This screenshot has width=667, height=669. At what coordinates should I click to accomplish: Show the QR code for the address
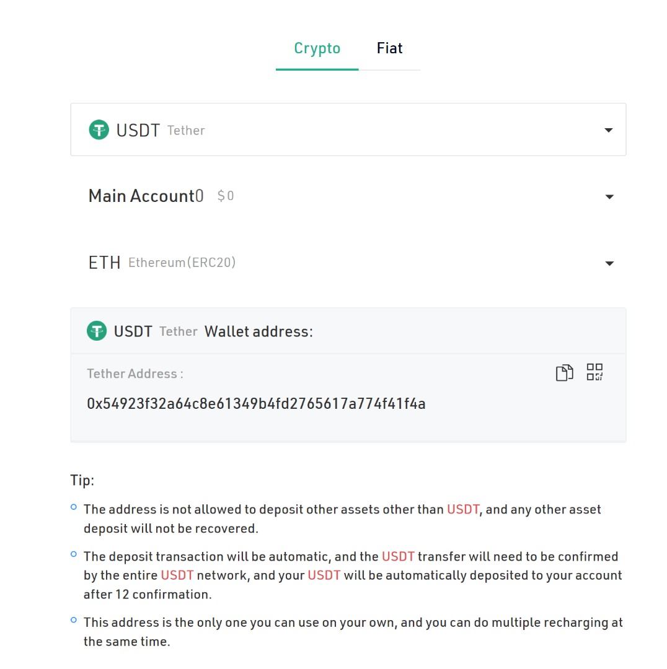point(594,372)
